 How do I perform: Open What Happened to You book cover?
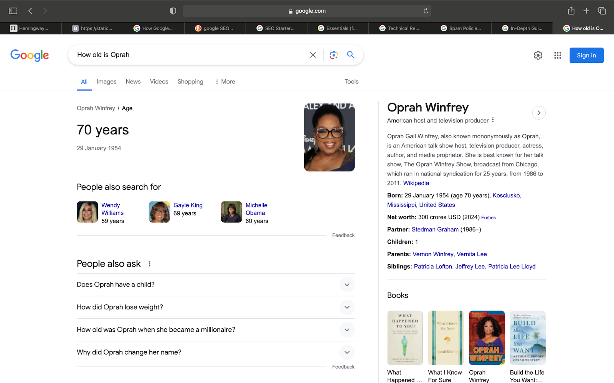click(405, 338)
